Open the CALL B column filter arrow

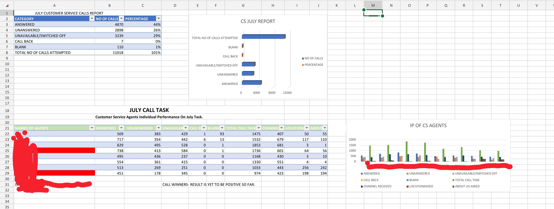[204, 128]
